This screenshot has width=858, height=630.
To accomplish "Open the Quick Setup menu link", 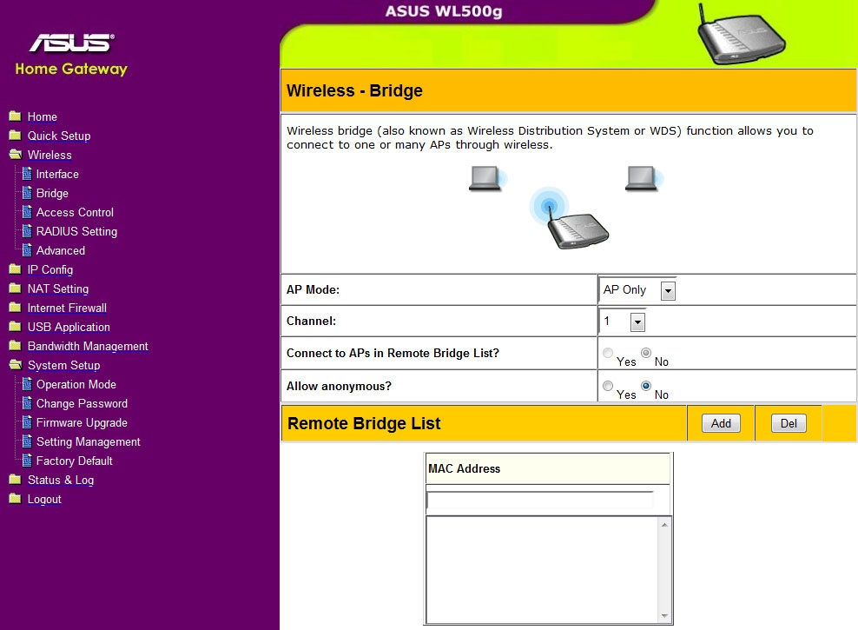I will point(59,136).
